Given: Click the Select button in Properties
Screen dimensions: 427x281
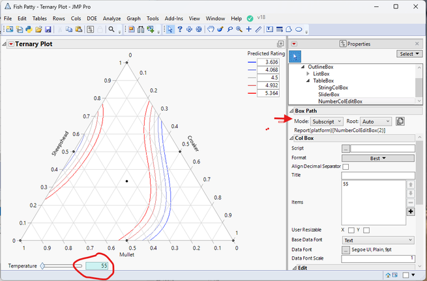Looking at the screenshot, I should 409,54.
